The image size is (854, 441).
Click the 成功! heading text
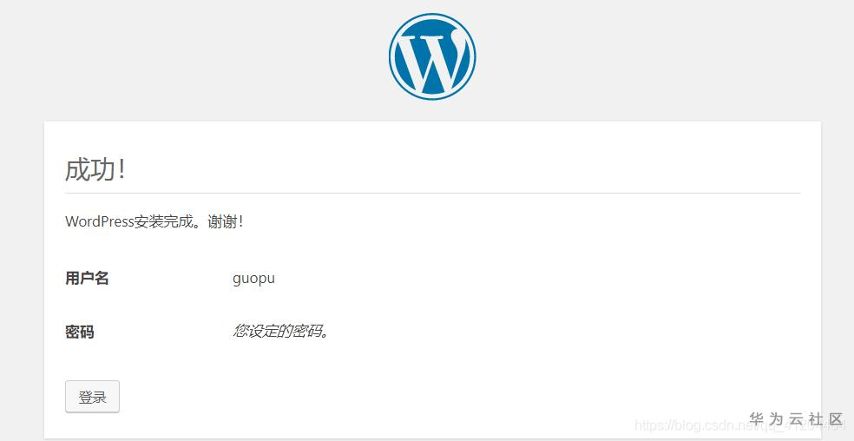[x=95, y=169]
